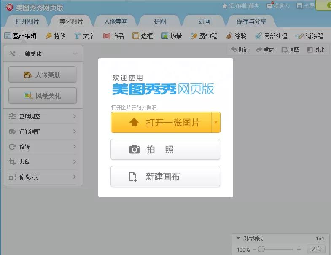The height and width of the screenshot is (255, 331).
Task: Toggle the 1x1 zoom ratio
Action: tap(320, 239)
